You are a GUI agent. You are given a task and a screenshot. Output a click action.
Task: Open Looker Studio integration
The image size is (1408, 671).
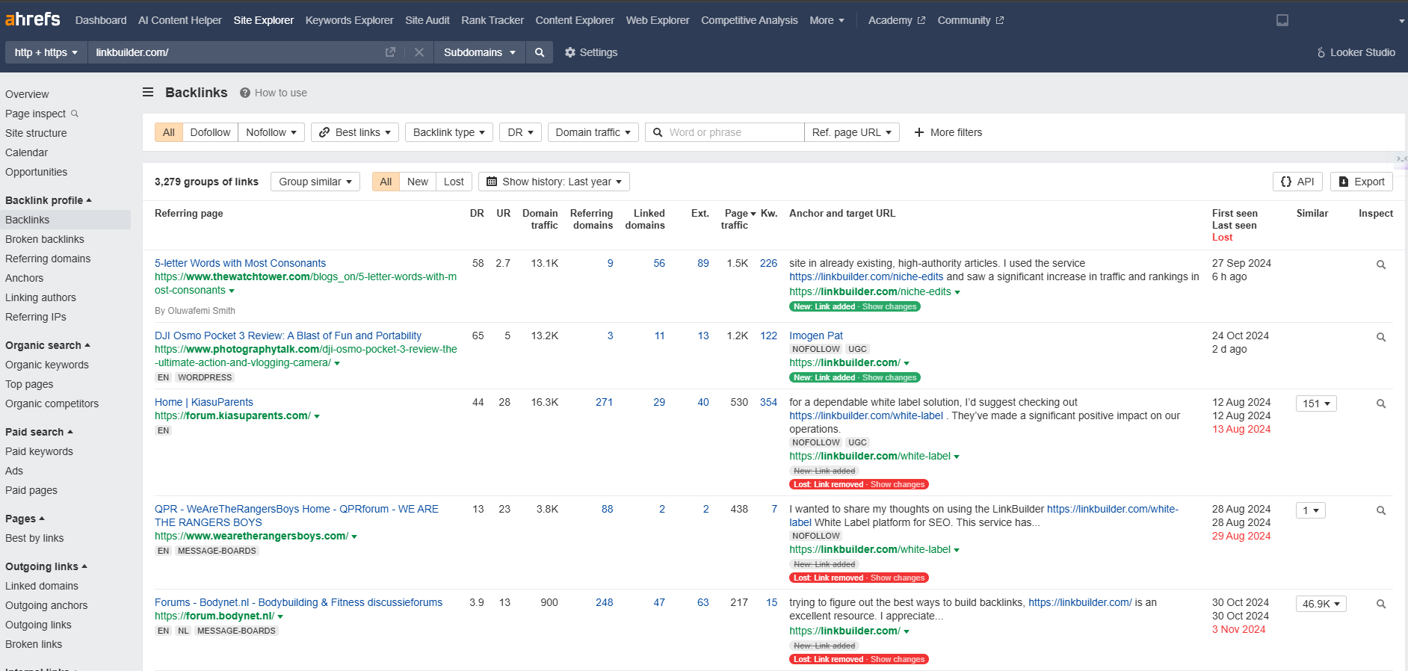[x=1356, y=52]
